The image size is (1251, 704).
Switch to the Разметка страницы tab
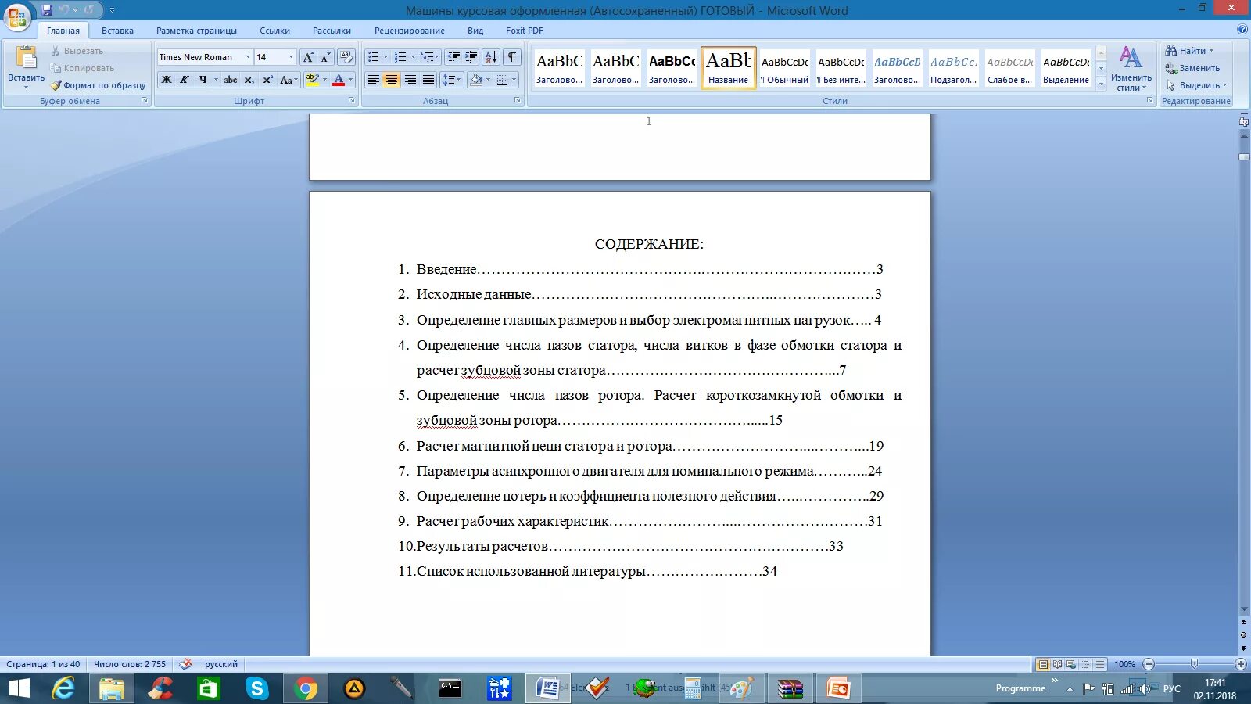pos(196,31)
